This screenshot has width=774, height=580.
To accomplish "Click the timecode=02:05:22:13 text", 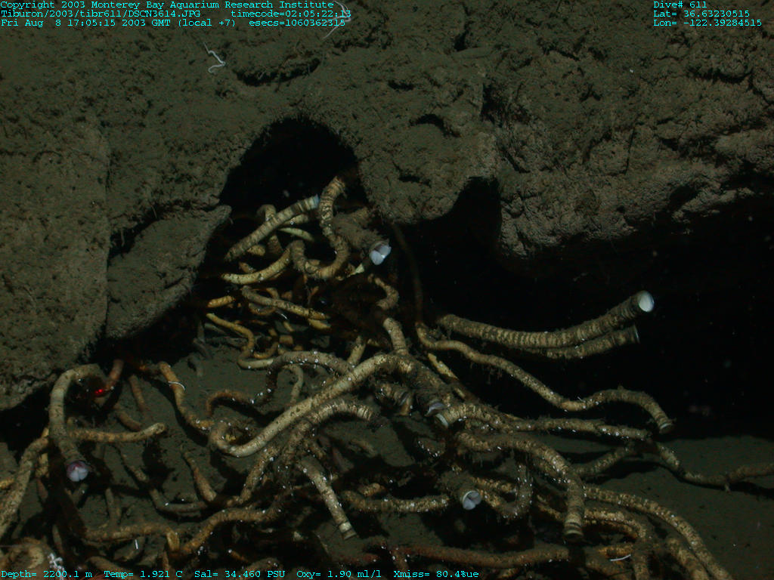I will click(x=291, y=14).
